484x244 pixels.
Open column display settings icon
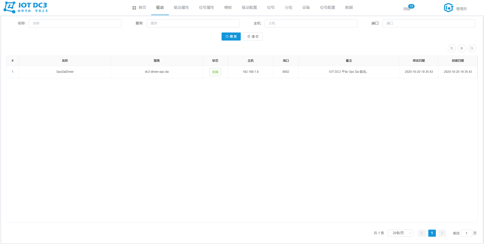(x=462, y=48)
